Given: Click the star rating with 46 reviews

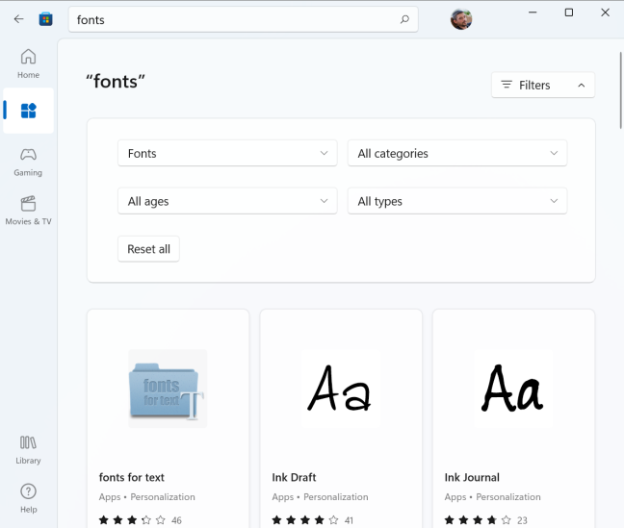Looking at the screenshot, I should (140, 520).
